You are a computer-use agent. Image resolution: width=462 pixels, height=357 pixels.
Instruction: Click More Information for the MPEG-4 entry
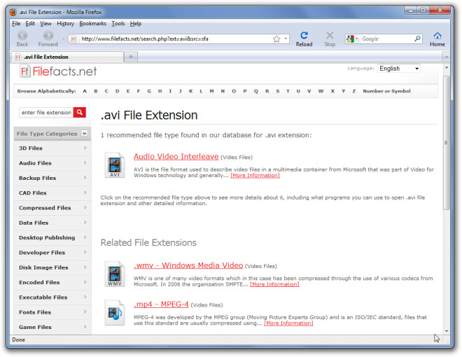point(288,323)
